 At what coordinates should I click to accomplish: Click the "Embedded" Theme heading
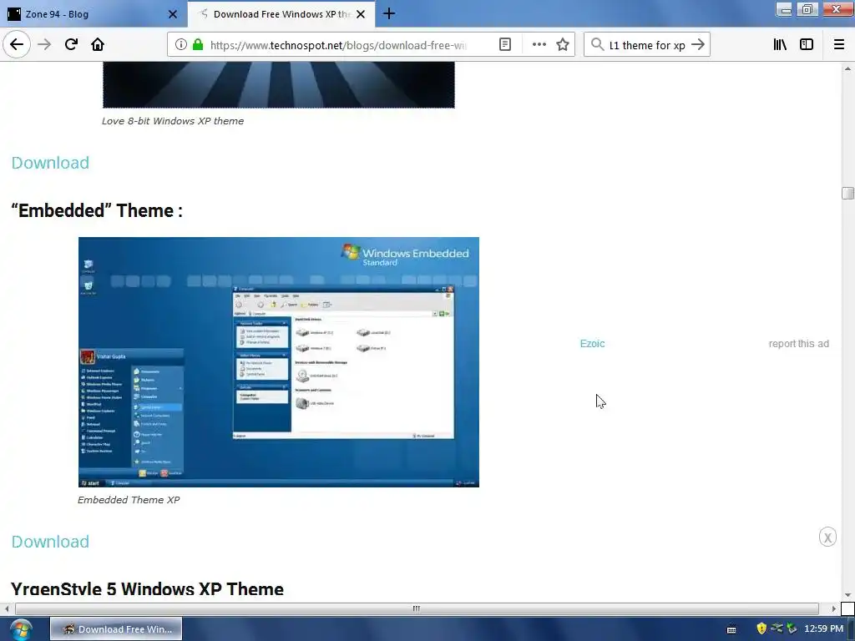pyautogui.click(x=97, y=210)
